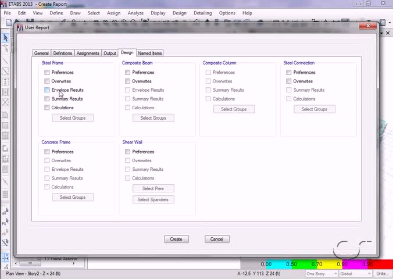Toggle the snap-to-joints icon
This screenshot has width=393, height=279.
coord(5,257)
